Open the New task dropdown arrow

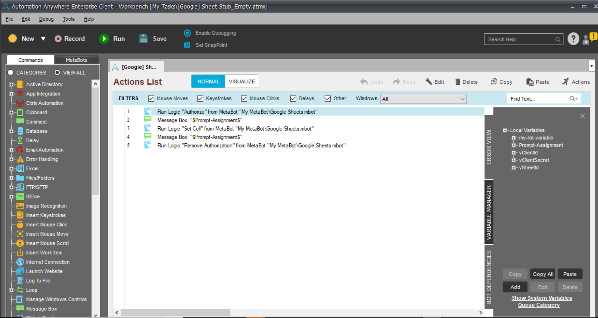43,39
